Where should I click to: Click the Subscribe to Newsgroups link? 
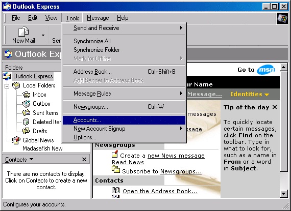pos(181,171)
